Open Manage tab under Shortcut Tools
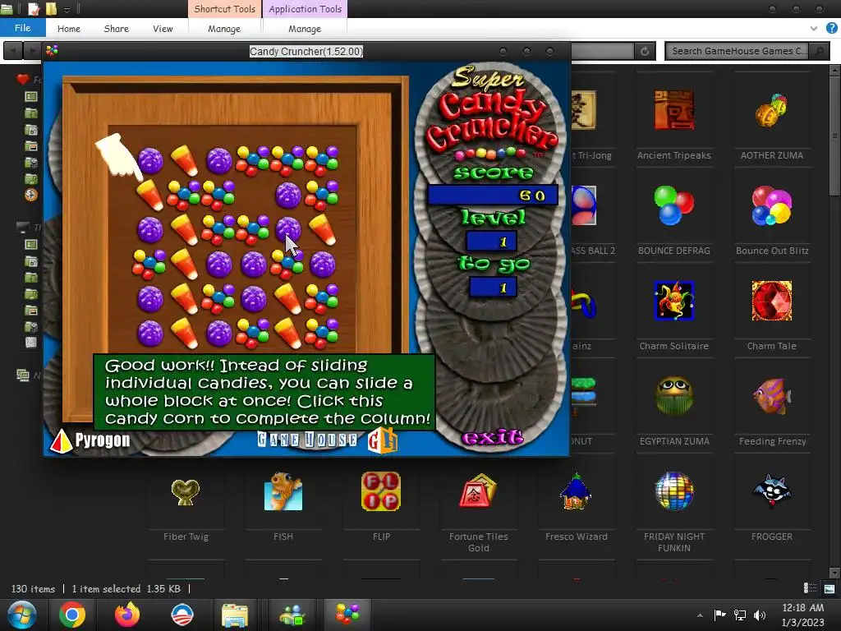This screenshot has width=841, height=631. [224, 29]
